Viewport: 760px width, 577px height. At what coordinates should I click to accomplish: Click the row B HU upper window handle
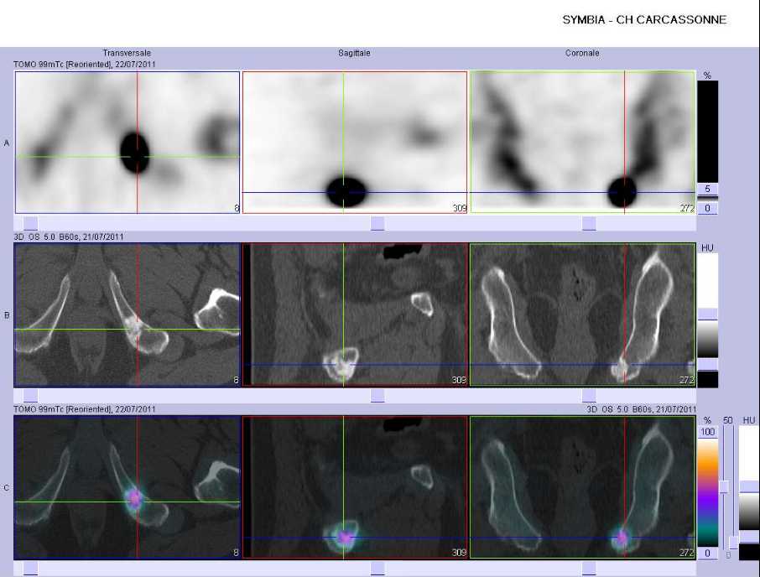coord(708,314)
